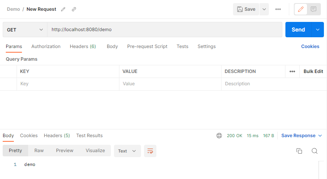
Task: Open query params column options dots
Action: (292, 71)
